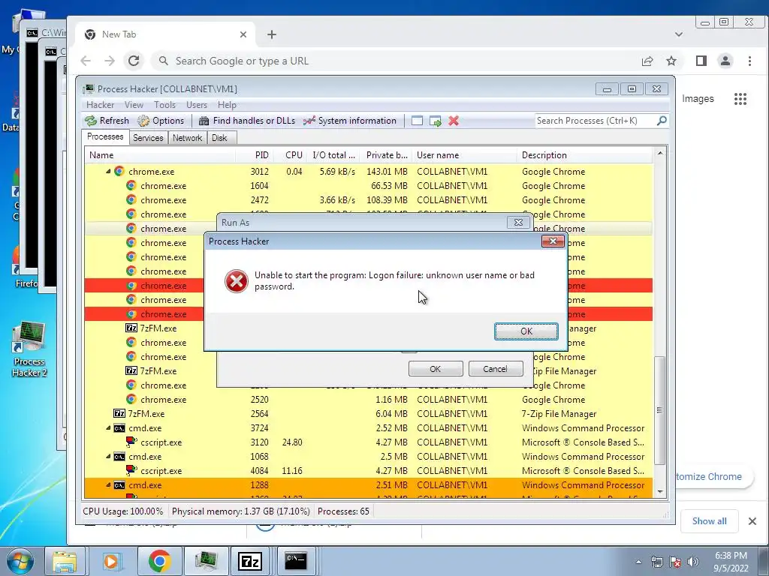Click the Chrome icon of process 3012
769x576 pixels.
(119, 172)
